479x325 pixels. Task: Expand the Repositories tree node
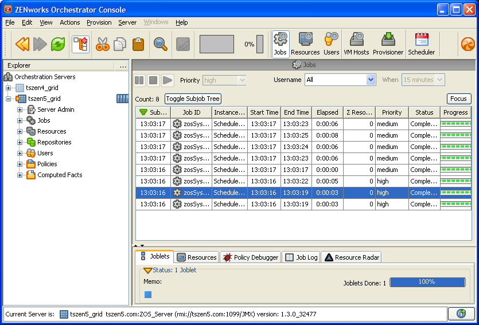20,142
